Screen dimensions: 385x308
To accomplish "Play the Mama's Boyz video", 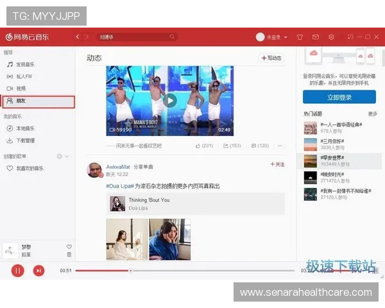I will coord(169,101).
